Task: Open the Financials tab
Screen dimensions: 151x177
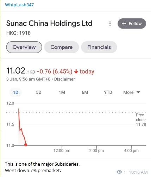Action: coord(99,47)
